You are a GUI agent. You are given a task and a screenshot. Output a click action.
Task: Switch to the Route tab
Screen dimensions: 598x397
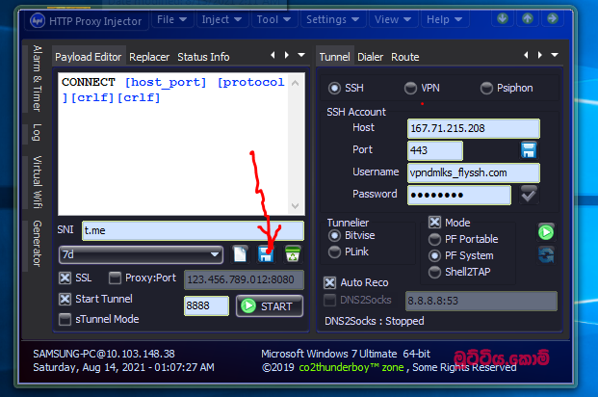point(405,57)
